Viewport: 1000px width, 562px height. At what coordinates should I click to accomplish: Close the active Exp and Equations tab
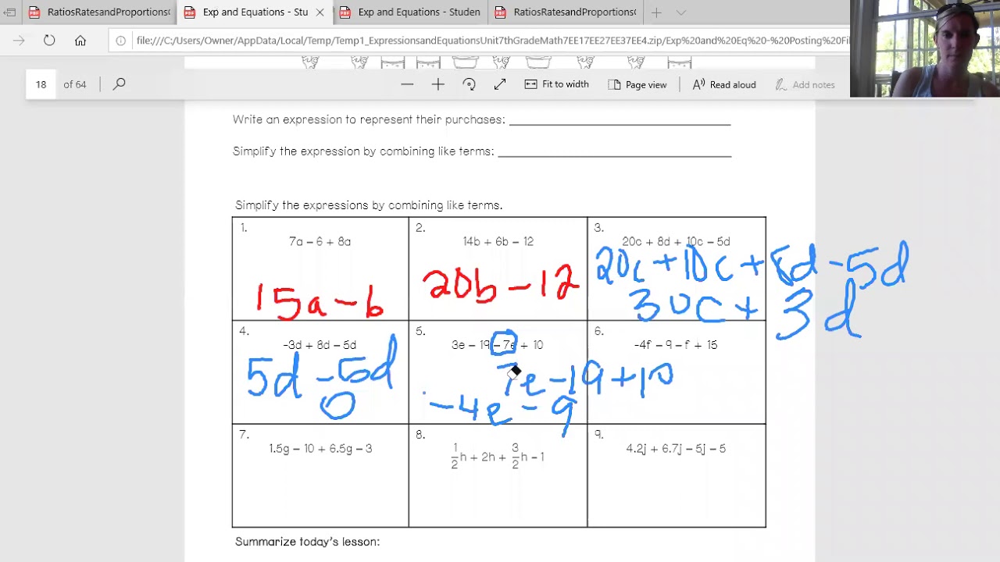pyautogui.click(x=320, y=12)
